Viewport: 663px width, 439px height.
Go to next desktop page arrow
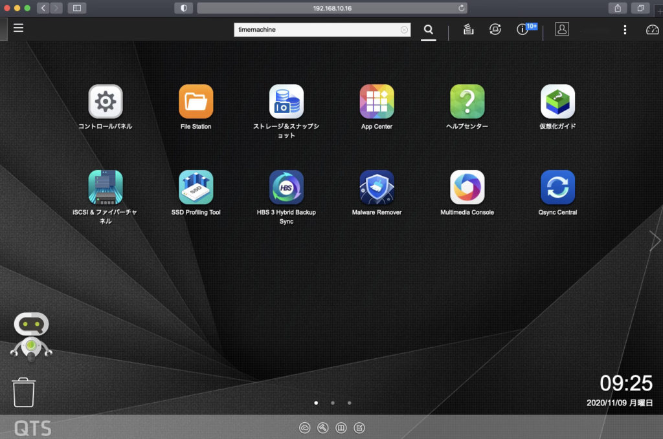click(x=655, y=241)
